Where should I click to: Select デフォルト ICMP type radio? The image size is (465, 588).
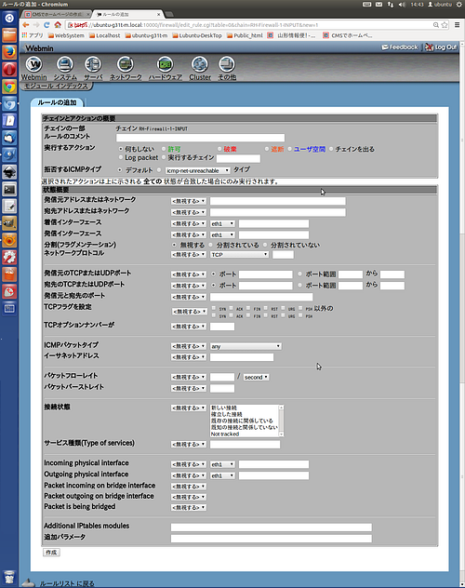(x=120, y=170)
